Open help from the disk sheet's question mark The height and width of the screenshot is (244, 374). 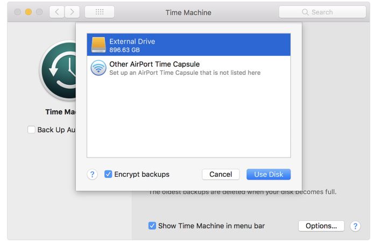[x=92, y=175]
